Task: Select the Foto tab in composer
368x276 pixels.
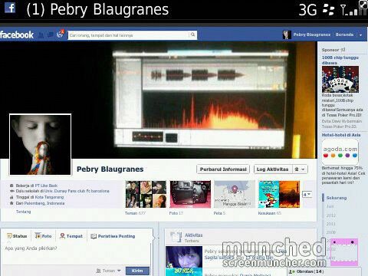Action: (43, 236)
